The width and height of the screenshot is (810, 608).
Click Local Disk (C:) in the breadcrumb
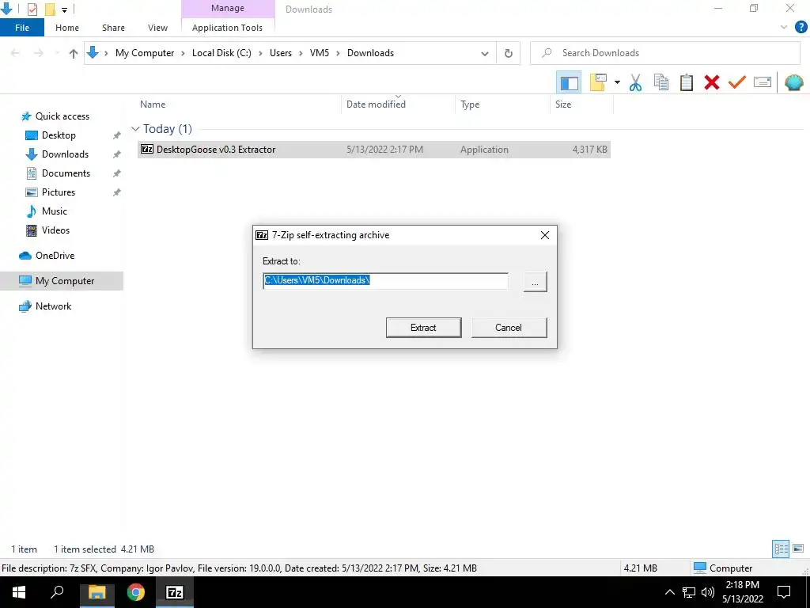221,53
